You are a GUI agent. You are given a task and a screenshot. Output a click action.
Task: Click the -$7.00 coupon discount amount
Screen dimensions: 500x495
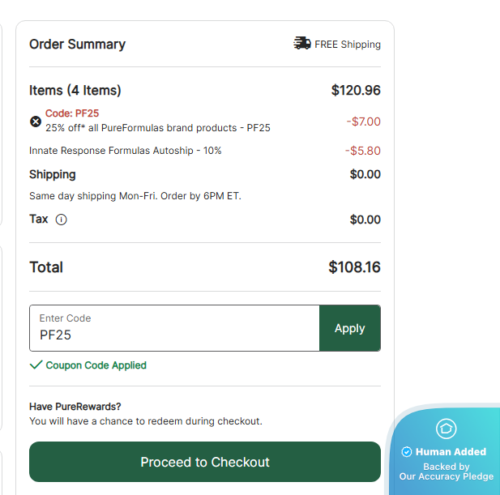tap(363, 122)
